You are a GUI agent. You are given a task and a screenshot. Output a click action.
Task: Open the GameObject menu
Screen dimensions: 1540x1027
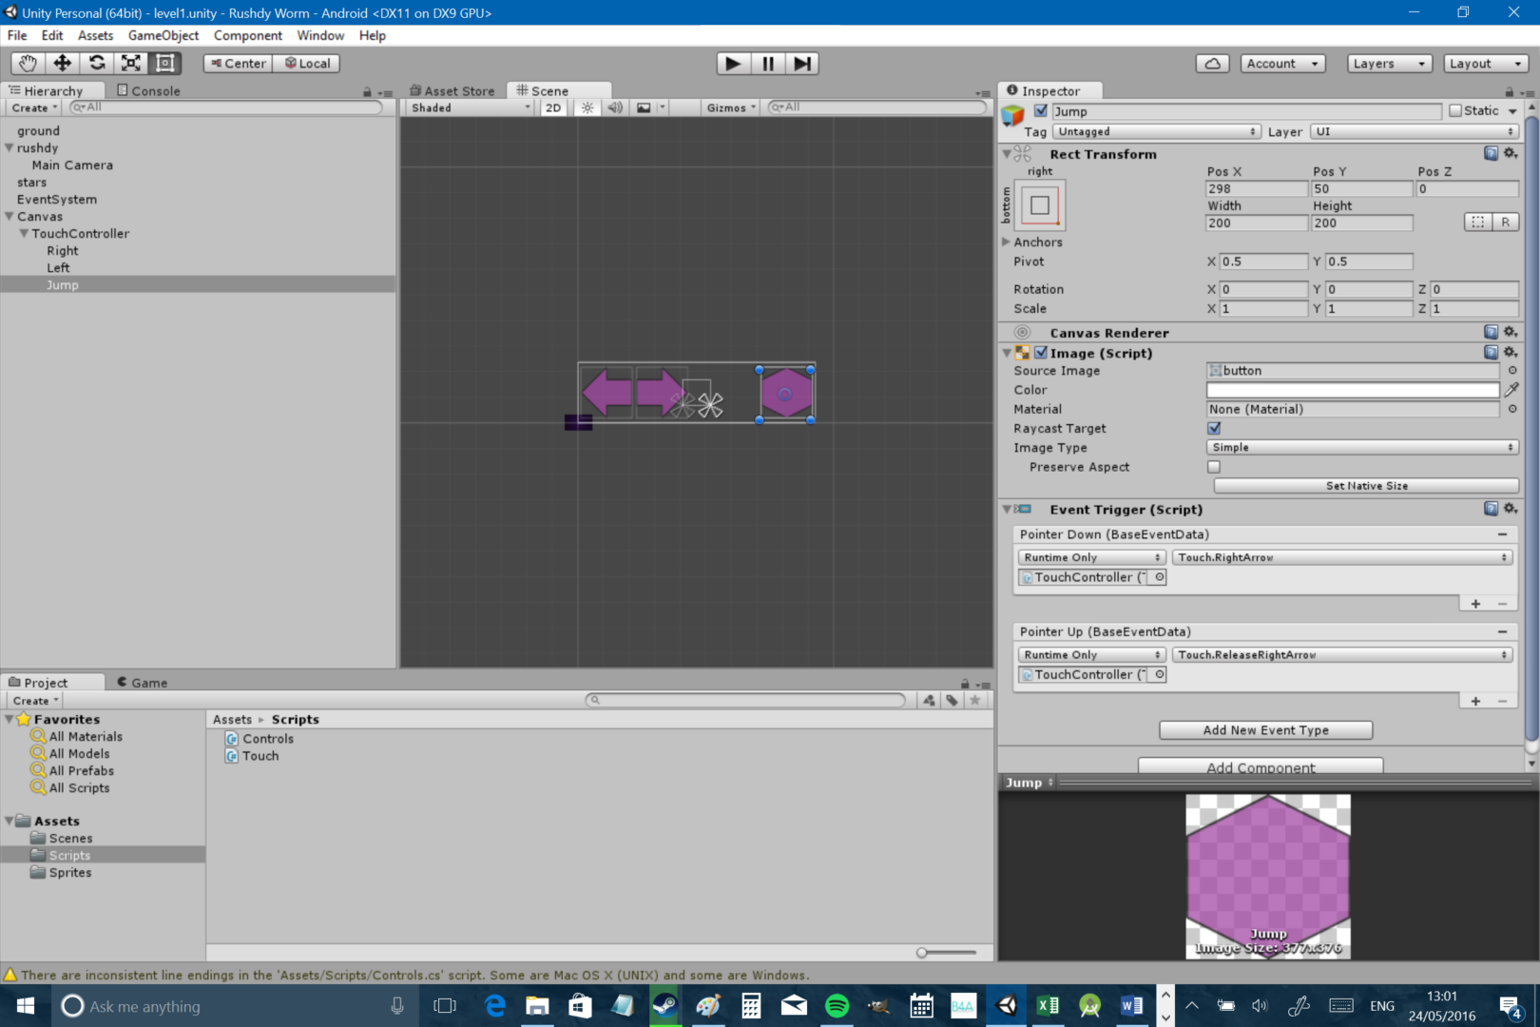pos(163,35)
